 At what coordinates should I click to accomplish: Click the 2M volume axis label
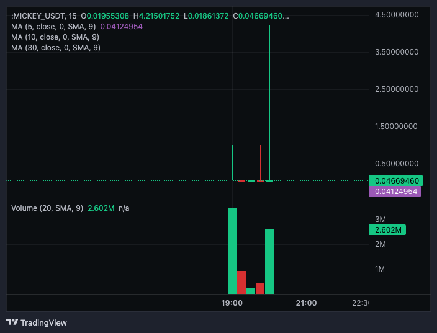(381, 244)
